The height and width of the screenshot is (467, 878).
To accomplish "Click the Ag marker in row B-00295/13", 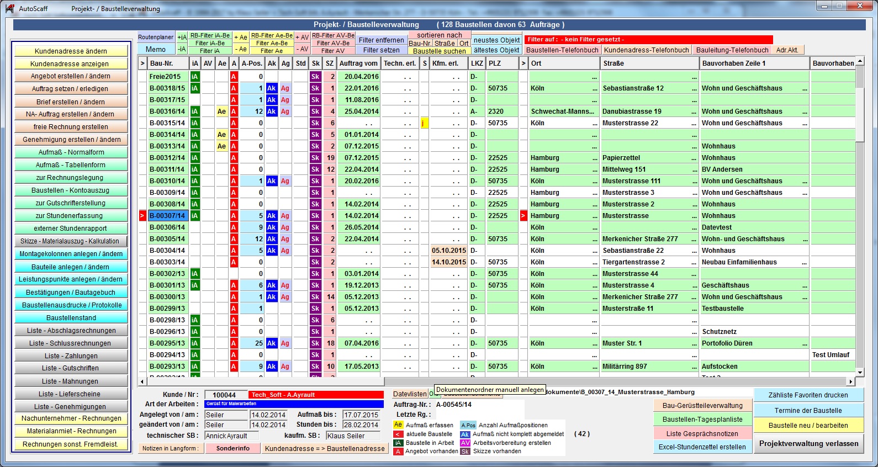I will 285,343.
